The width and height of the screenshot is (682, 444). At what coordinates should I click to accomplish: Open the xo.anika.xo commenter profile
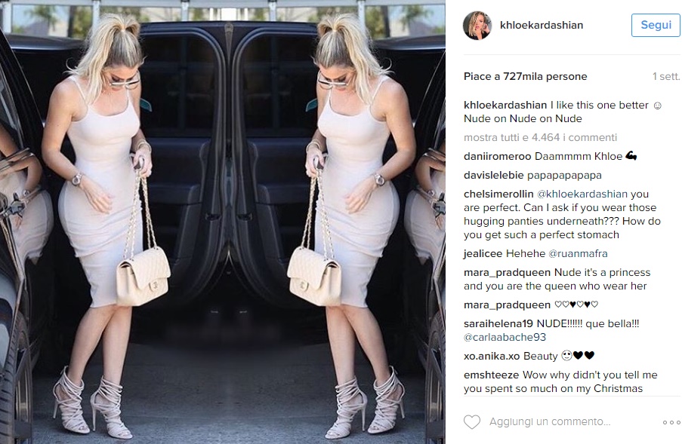point(492,357)
